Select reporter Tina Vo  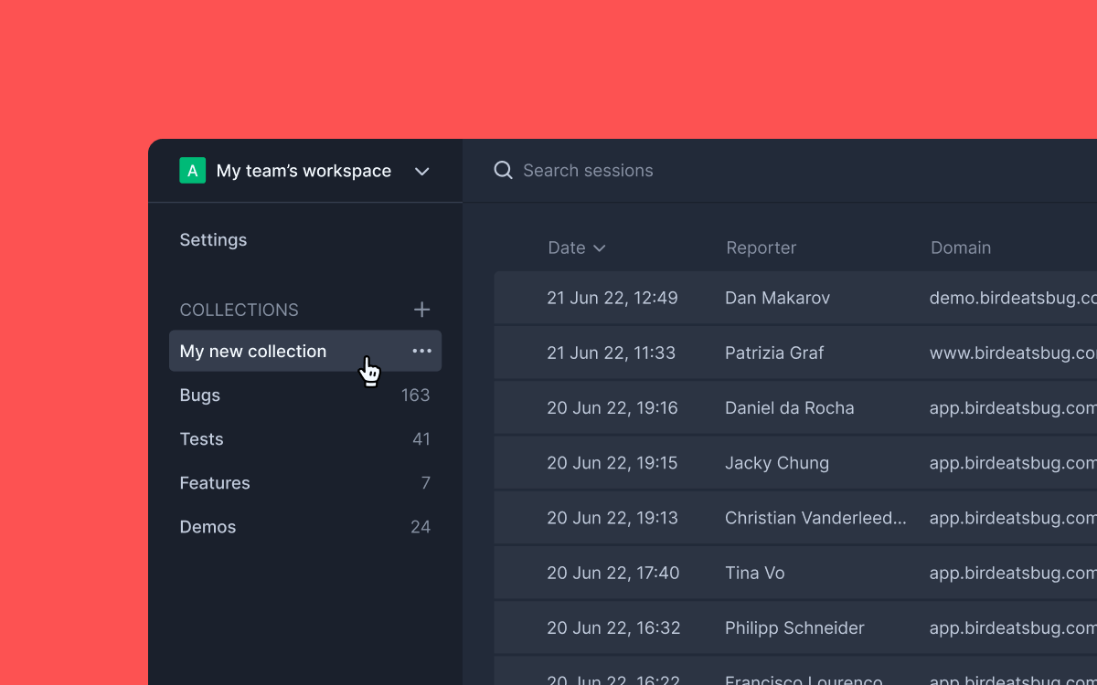(x=755, y=573)
